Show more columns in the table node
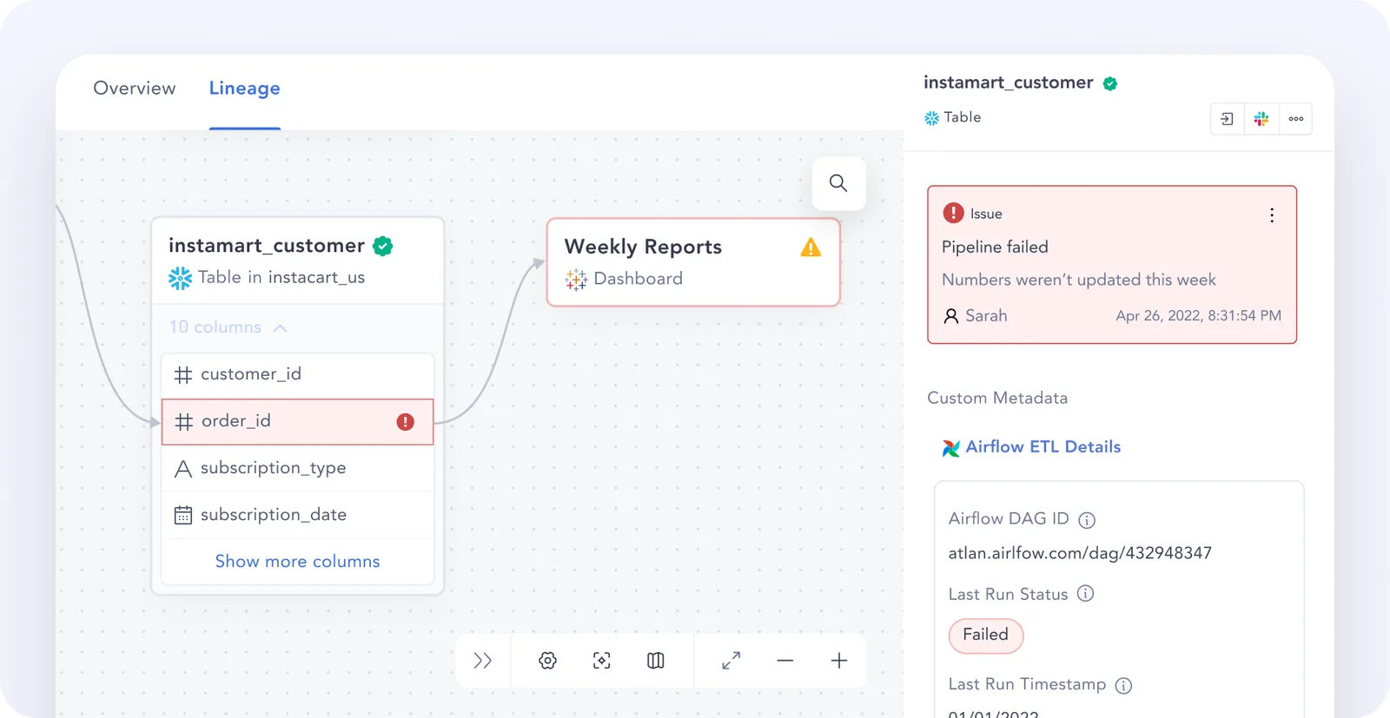This screenshot has height=718, width=1390. 297,562
